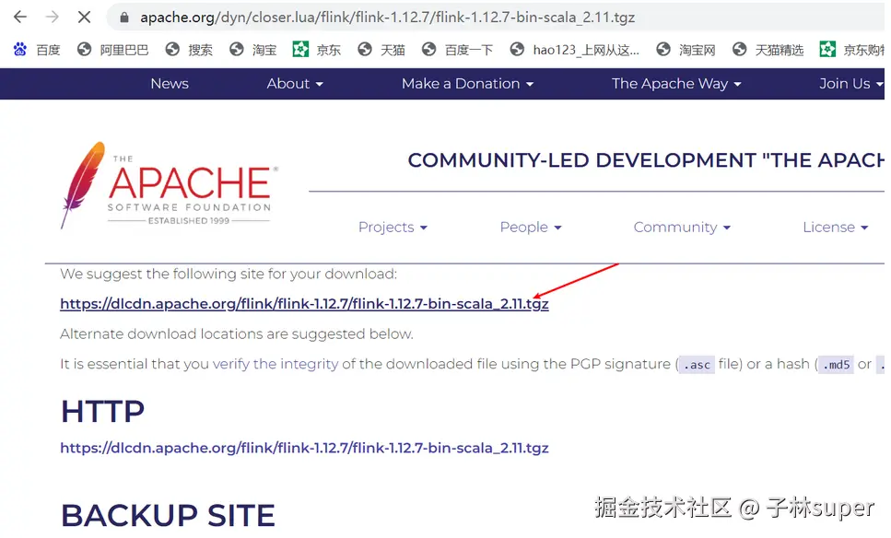
Task: Stop page loading with the X button
Action: pos(84,18)
